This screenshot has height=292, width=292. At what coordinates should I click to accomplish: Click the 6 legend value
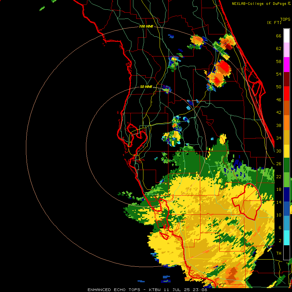click(x=280, y=228)
